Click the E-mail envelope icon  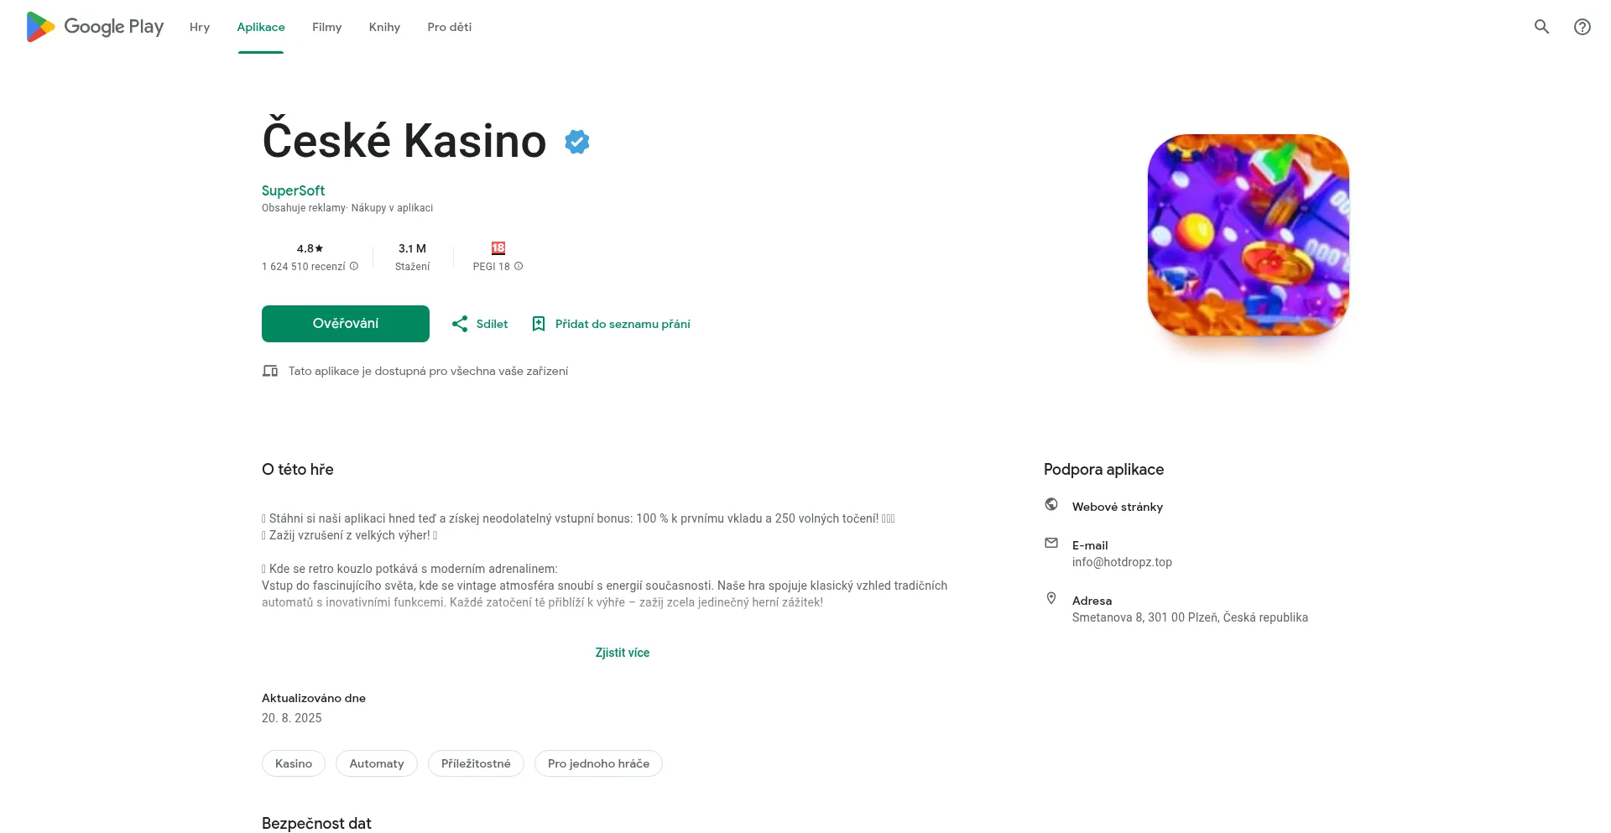tap(1051, 543)
